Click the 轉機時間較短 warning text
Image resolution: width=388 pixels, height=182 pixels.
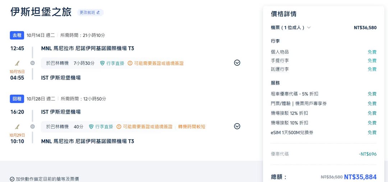pyautogui.click(x=192, y=126)
